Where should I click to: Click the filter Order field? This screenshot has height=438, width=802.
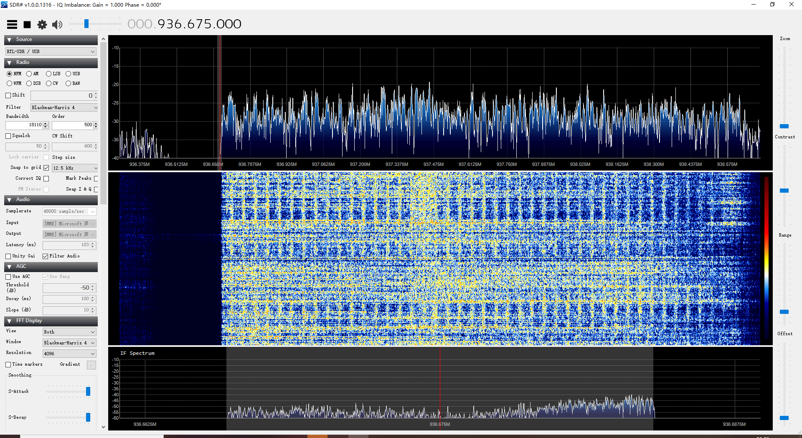(x=72, y=125)
